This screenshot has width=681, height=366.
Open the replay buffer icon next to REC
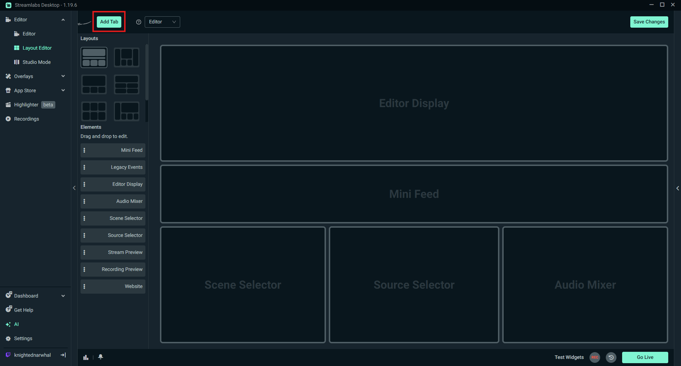coord(611,357)
